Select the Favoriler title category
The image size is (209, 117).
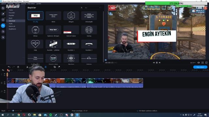12,13
